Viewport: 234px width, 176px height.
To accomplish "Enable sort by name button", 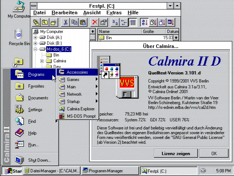I will 144,22.
